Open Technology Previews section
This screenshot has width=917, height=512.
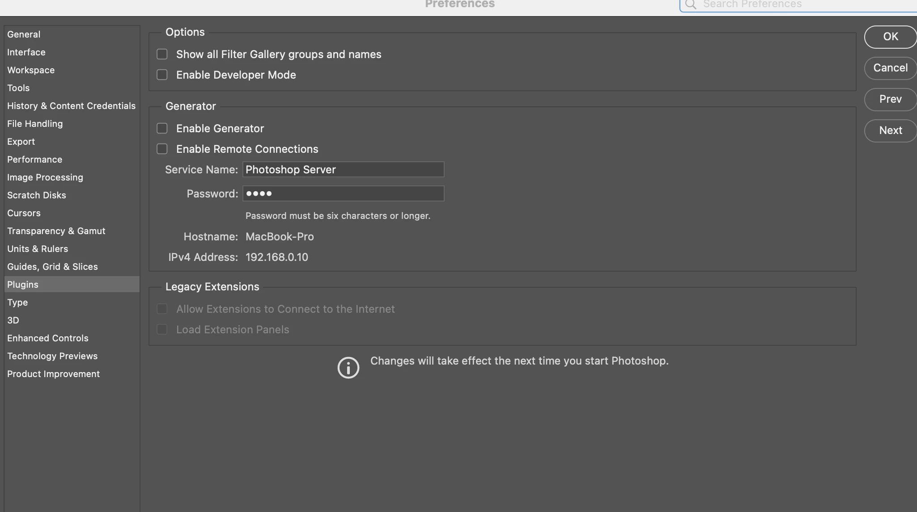click(x=52, y=356)
